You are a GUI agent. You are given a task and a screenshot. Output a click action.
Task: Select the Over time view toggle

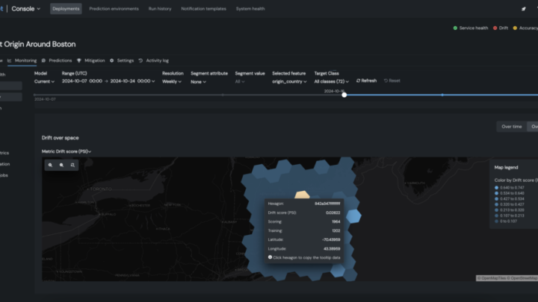(511, 127)
